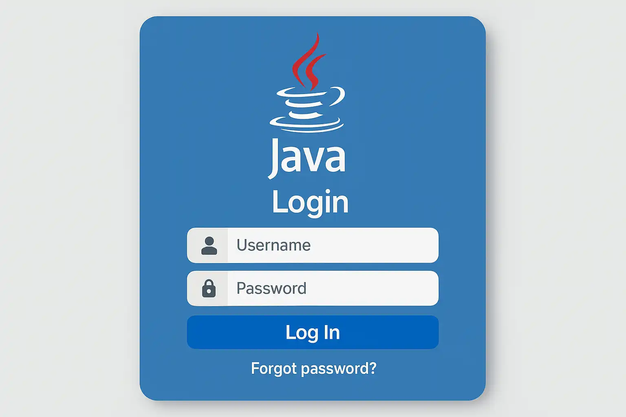The height and width of the screenshot is (417, 626).
Task: Click gray background outside the login card
Action: (69, 204)
